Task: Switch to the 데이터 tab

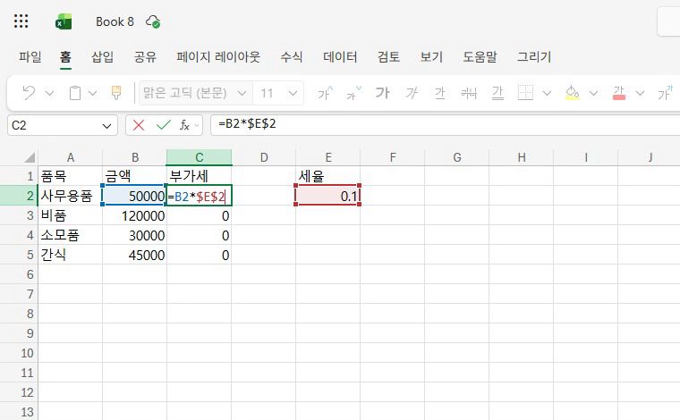Action: (x=340, y=56)
